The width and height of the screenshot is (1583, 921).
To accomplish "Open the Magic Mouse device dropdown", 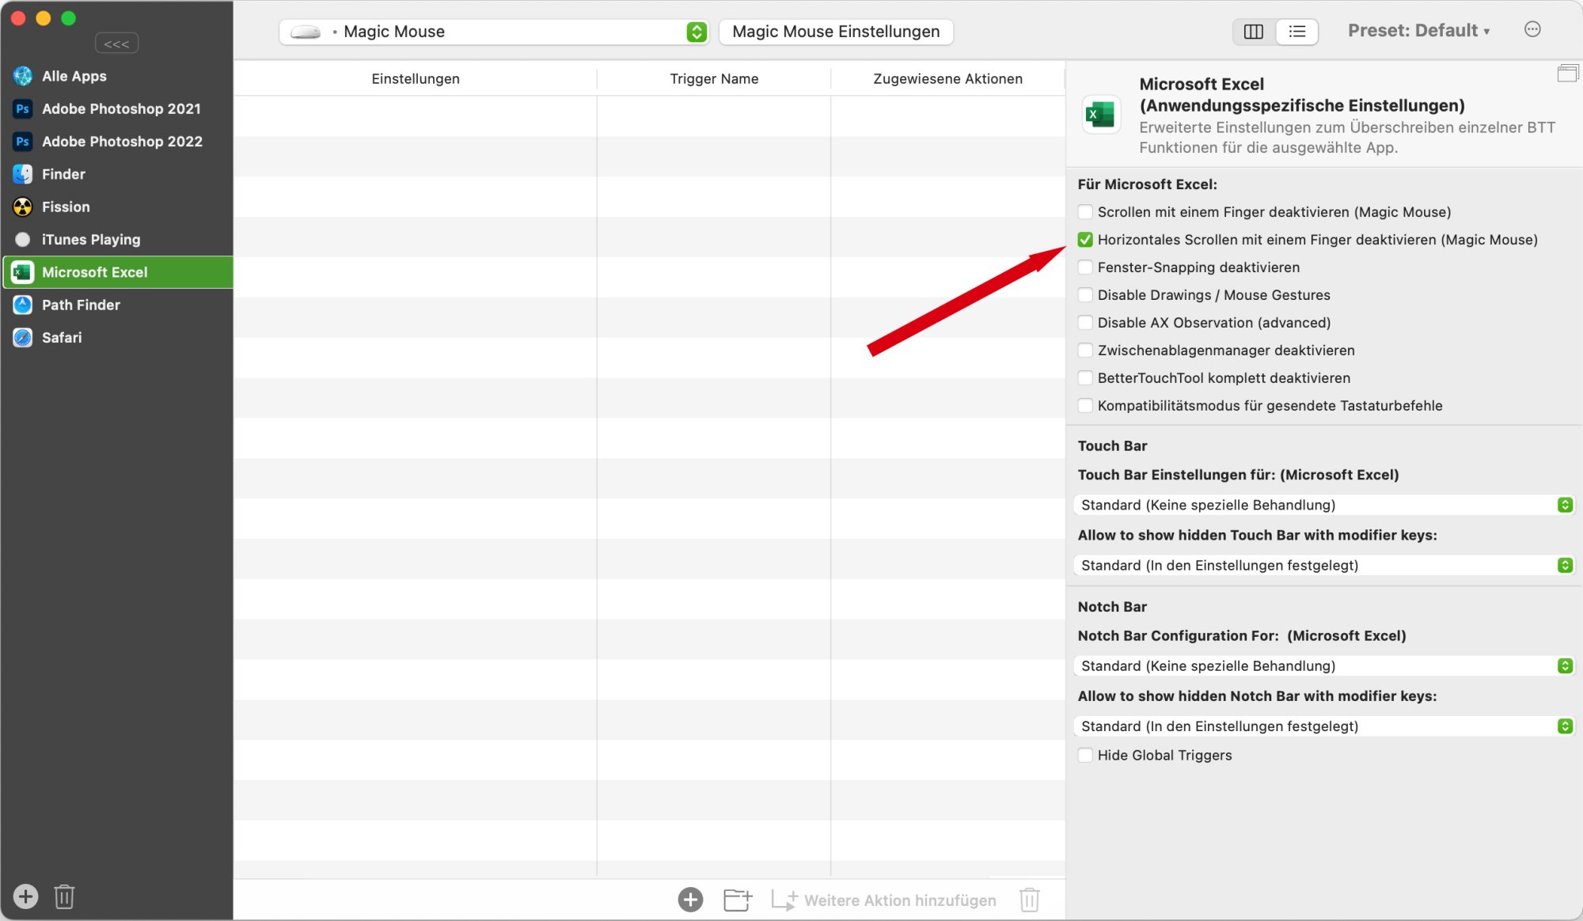I will tap(494, 32).
